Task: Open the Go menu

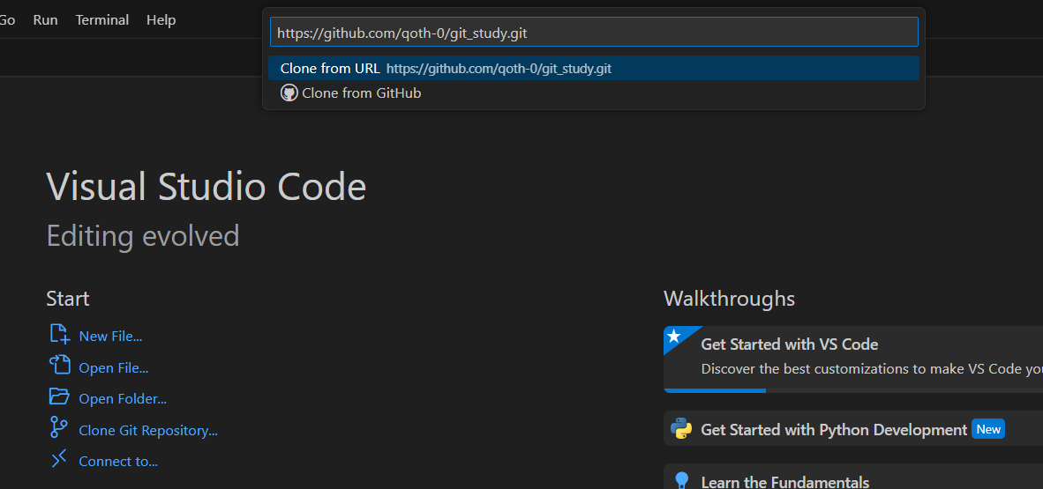Action: (7, 20)
